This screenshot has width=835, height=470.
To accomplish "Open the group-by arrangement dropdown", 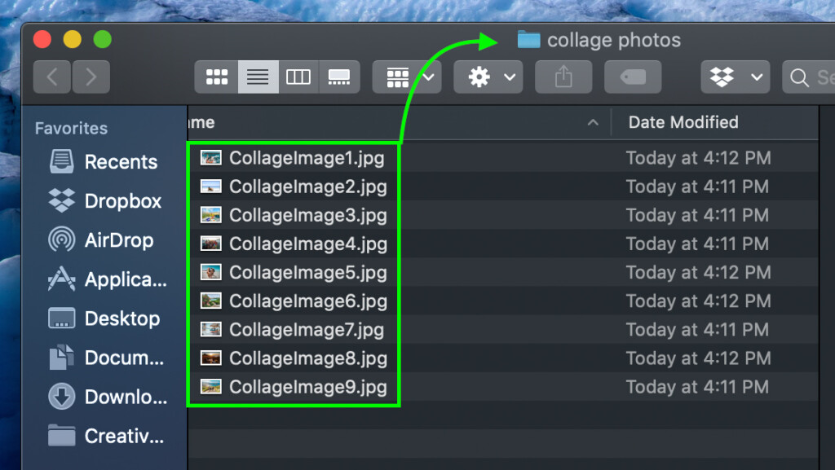I will coord(407,77).
